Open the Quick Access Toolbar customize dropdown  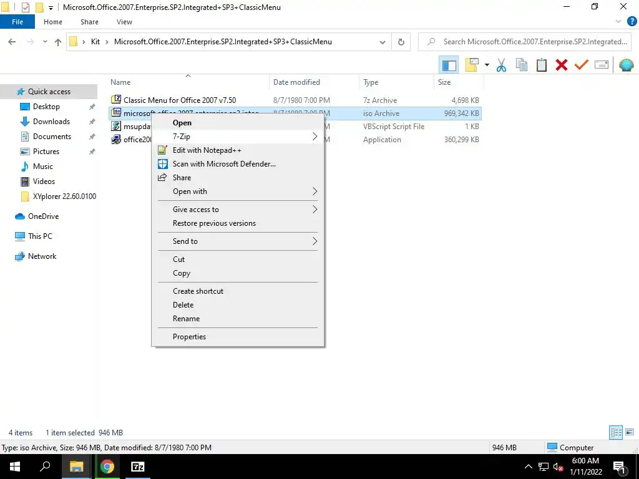tap(51, 7)
